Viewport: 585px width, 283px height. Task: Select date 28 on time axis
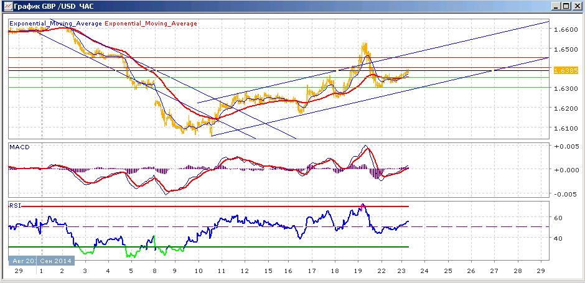(517, 271)
